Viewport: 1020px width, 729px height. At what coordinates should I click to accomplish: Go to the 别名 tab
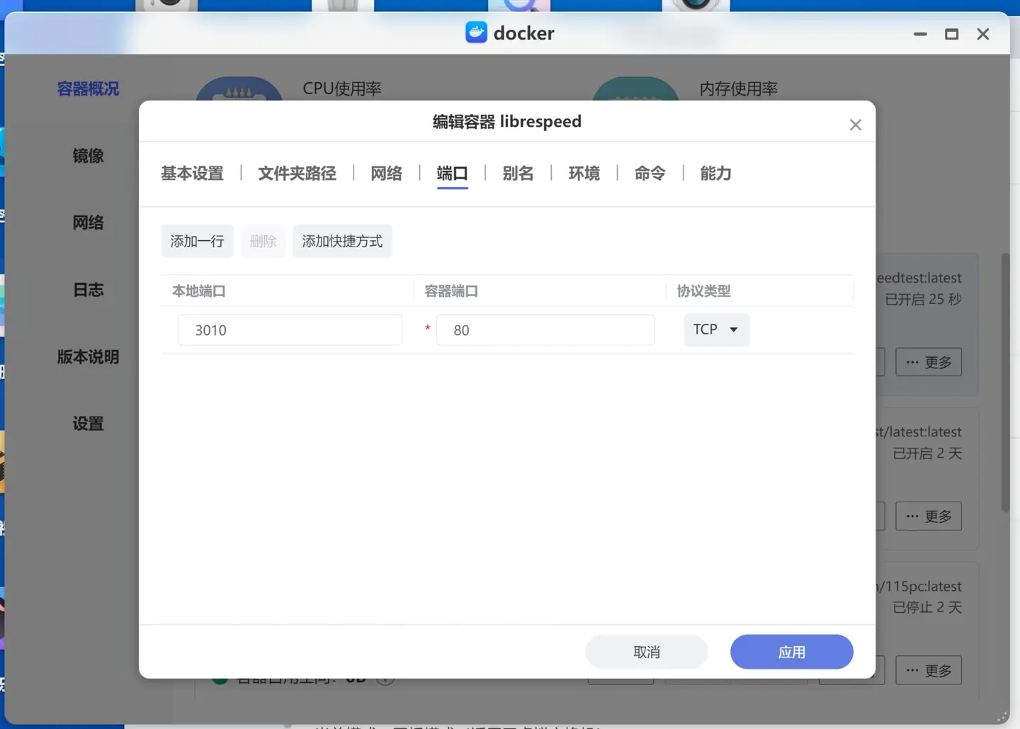pyautogui.click(x=518, y=174)
